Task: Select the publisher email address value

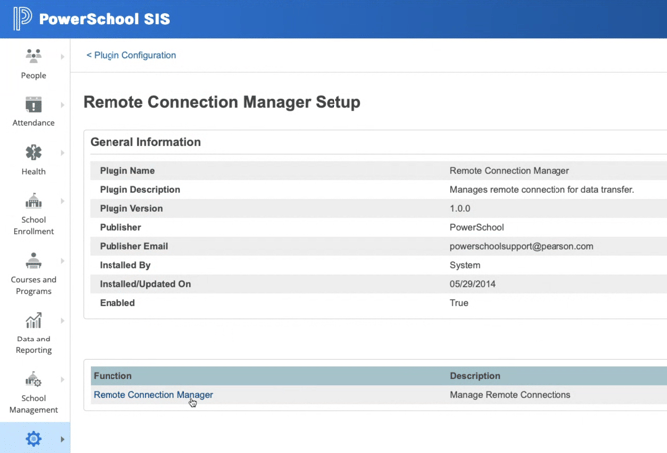Action: [x=521, y=246]
